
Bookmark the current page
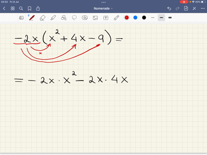point(29,9)
